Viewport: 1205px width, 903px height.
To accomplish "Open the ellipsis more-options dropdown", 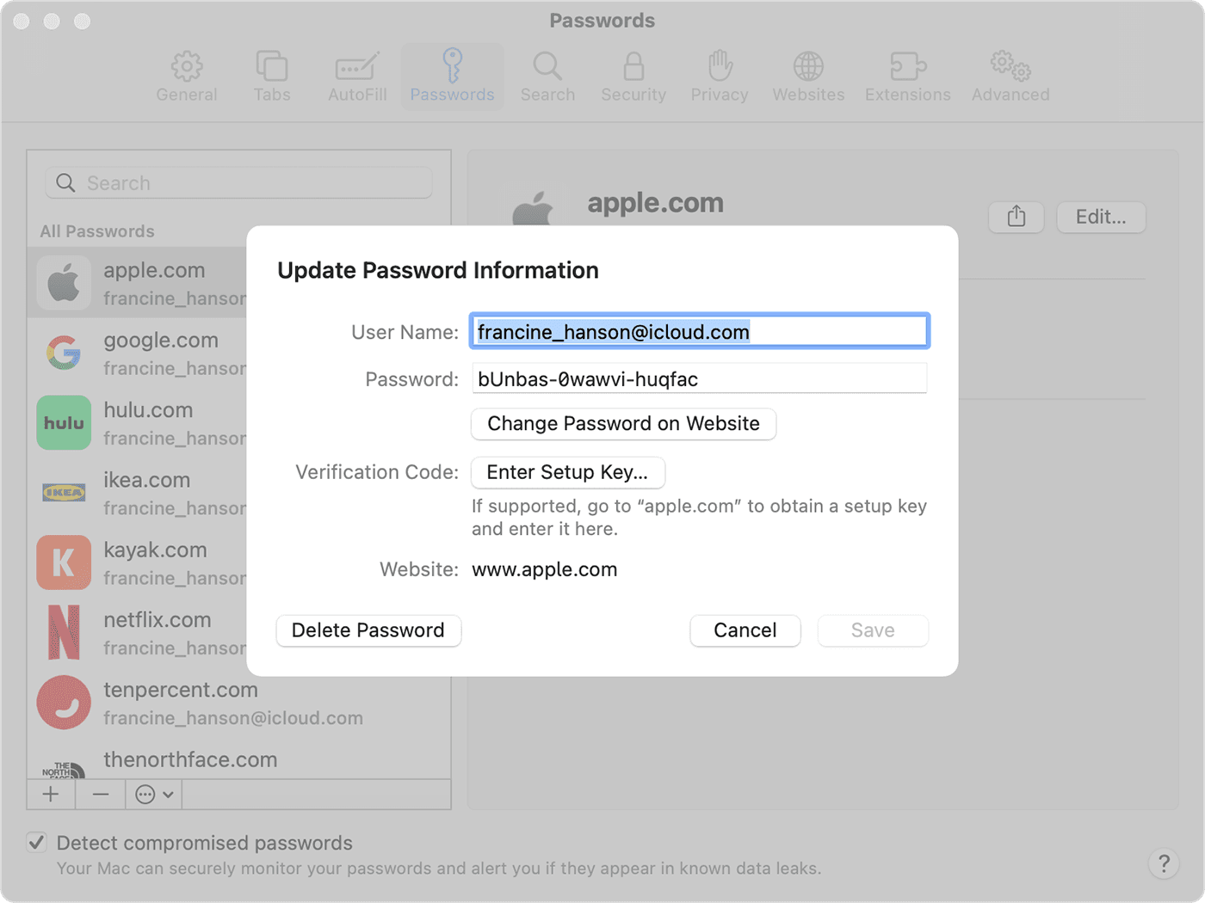I will (154, 795).
